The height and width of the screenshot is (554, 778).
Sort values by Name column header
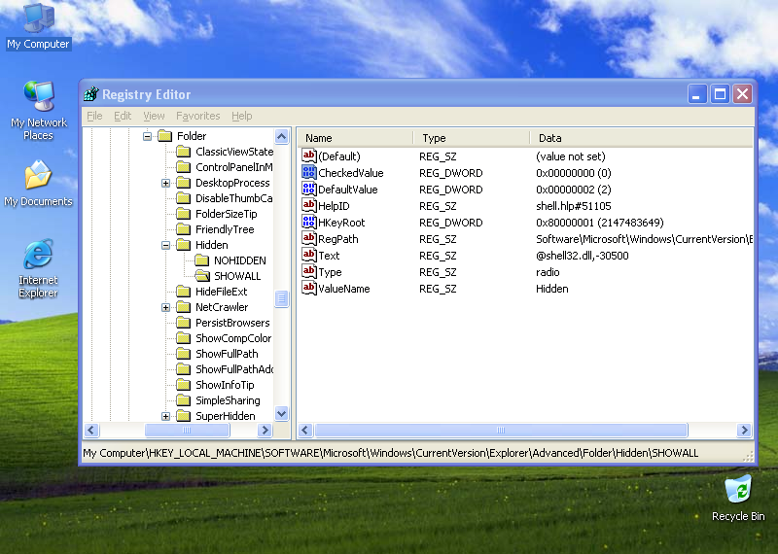click(x=355, y=138)
